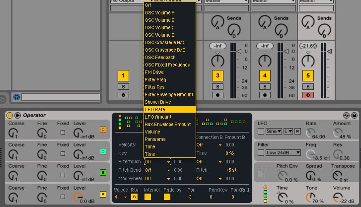Click browser preview input field
Image resolution: width=361 pixels, height=207 pixels.
(61, 97)
